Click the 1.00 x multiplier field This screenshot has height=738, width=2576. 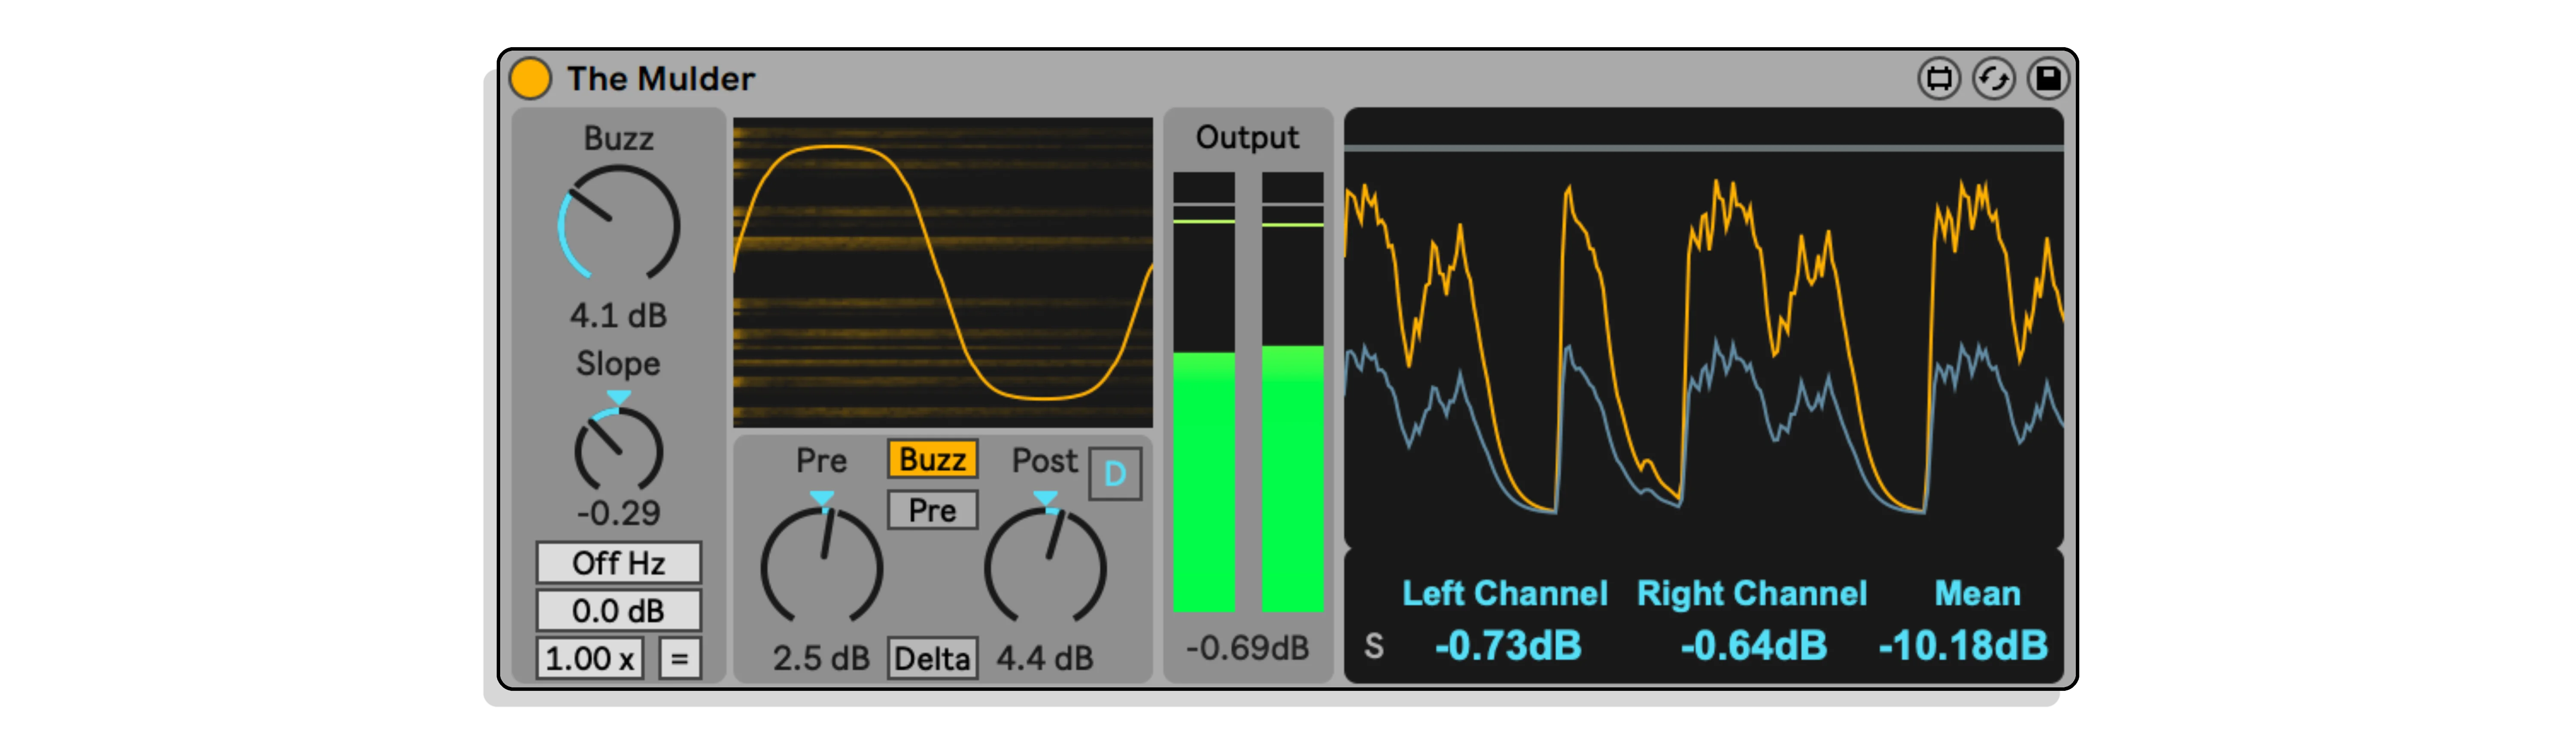589,658
